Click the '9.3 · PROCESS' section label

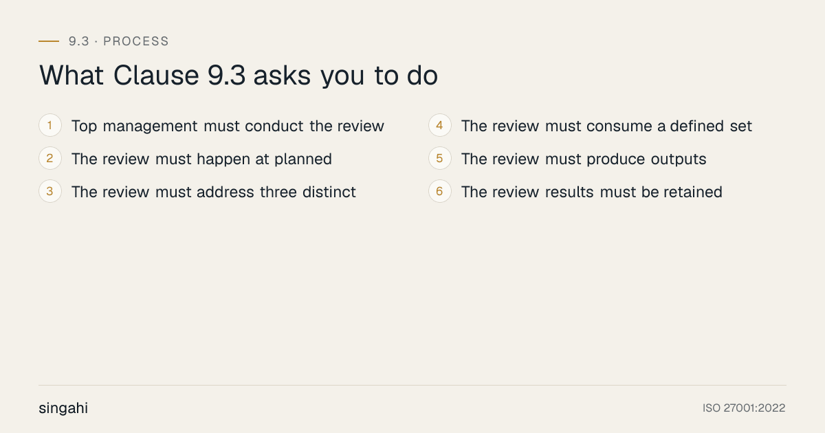pos(119,41)
